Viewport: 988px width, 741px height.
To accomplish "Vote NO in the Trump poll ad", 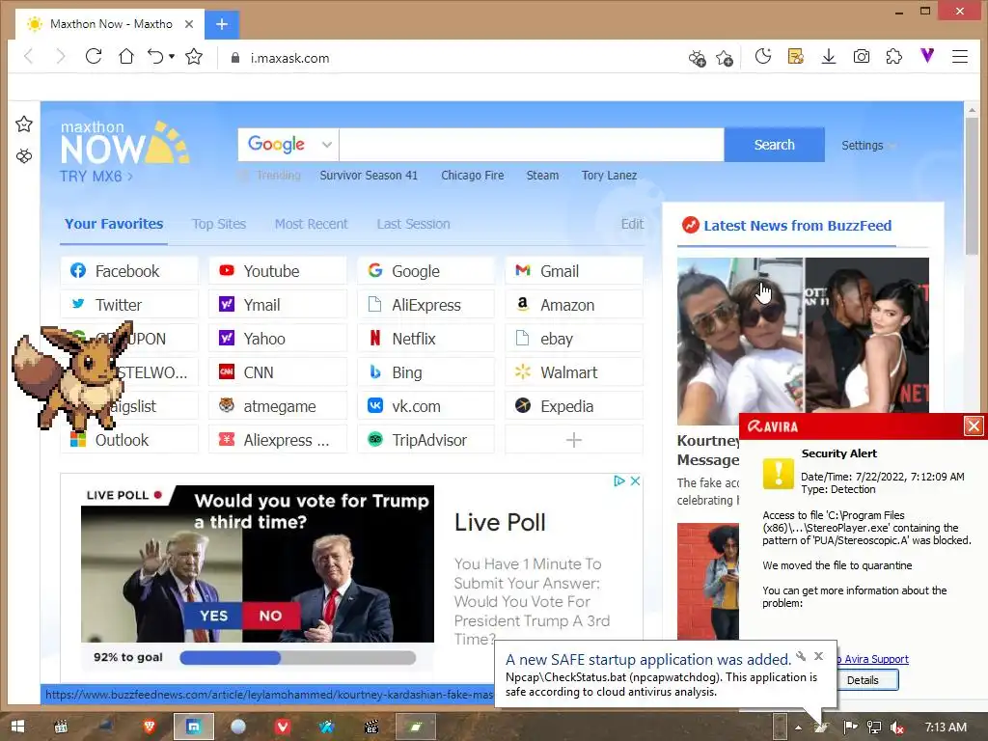I will pyautogui.click(x=271, y=616).
